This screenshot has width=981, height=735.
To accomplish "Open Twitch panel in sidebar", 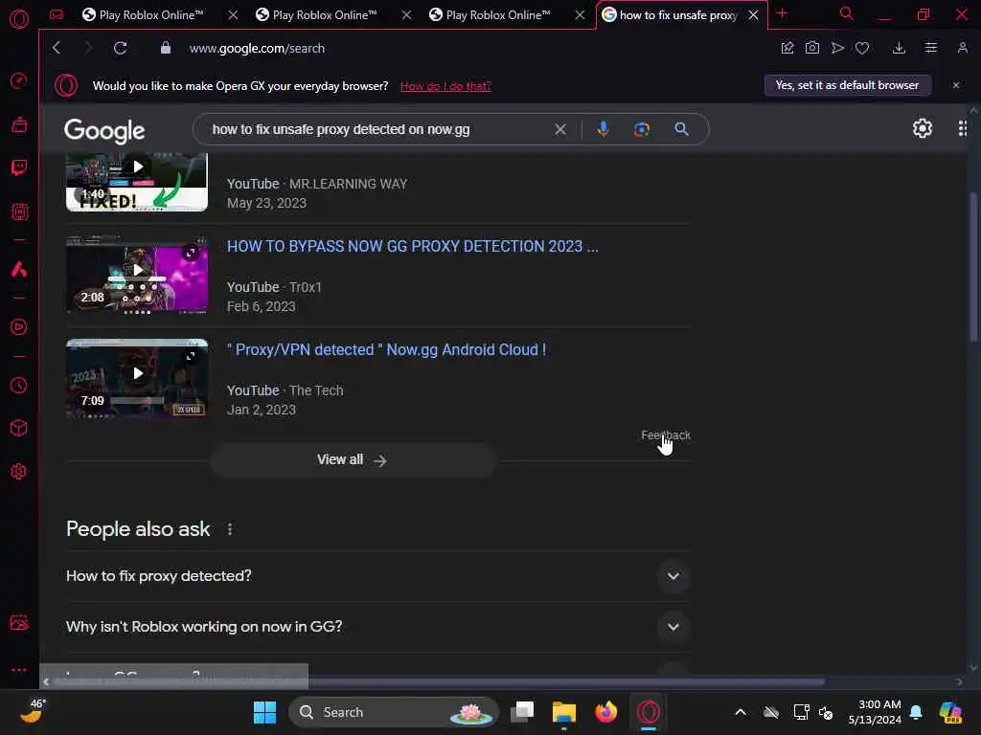I will point(19,167).
